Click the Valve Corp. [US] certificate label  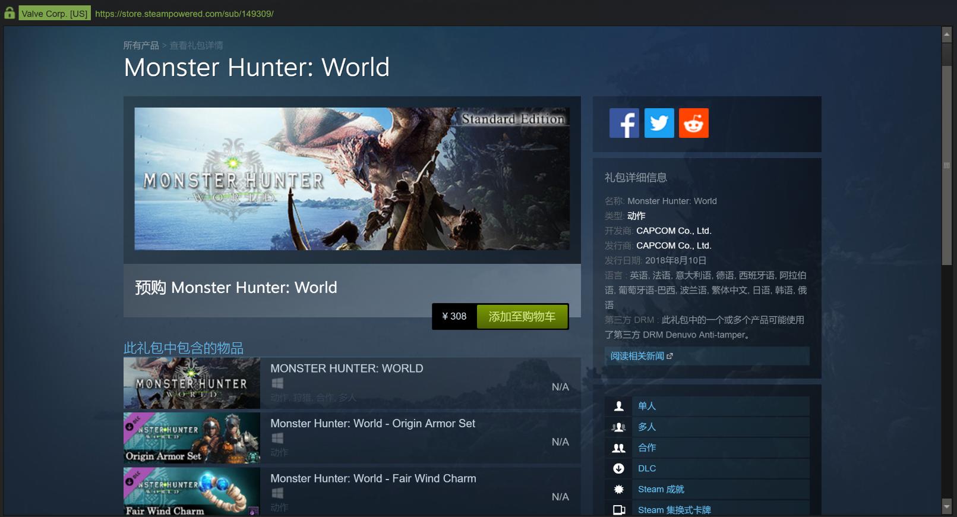[55, 13]
